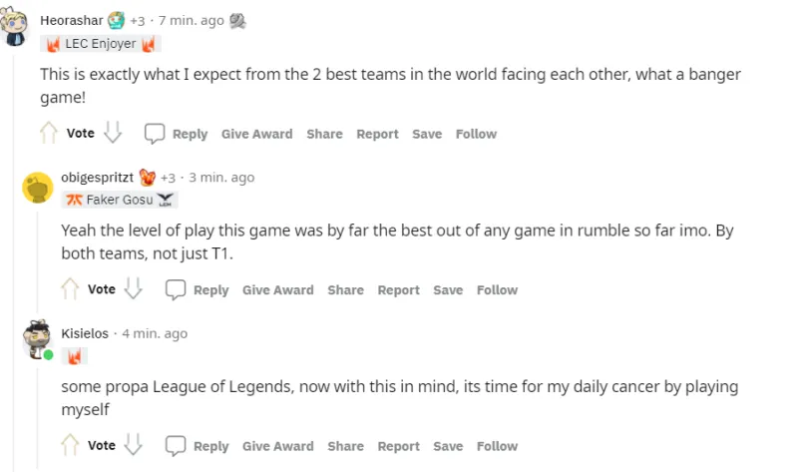This screenshot has height=472, width=798.
Task: Save Heorashar's comment
Action: coord(427,134)
